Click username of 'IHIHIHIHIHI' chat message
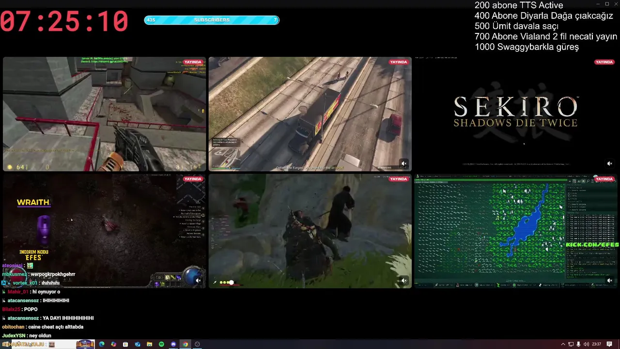 tap(24, 301)
